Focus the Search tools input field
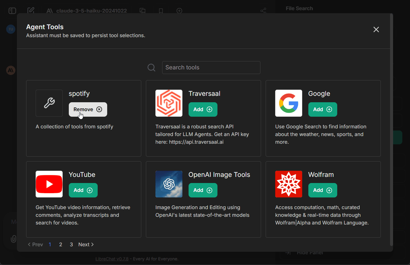410x265 pixels. coord(211,68)
